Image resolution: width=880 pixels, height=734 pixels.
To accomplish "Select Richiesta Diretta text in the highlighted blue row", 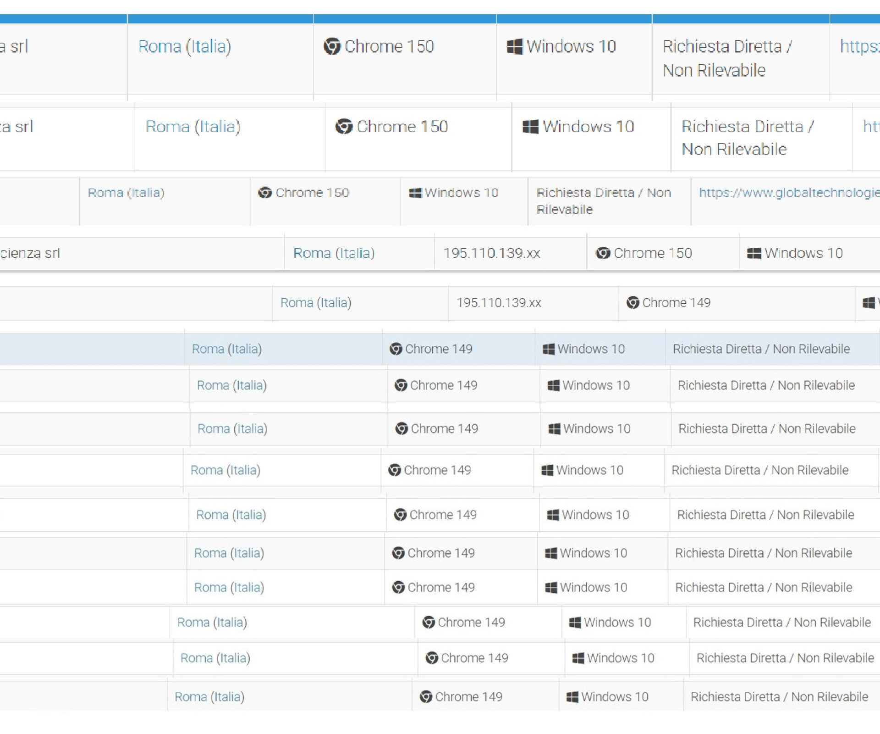I will (x=717, y=349).
